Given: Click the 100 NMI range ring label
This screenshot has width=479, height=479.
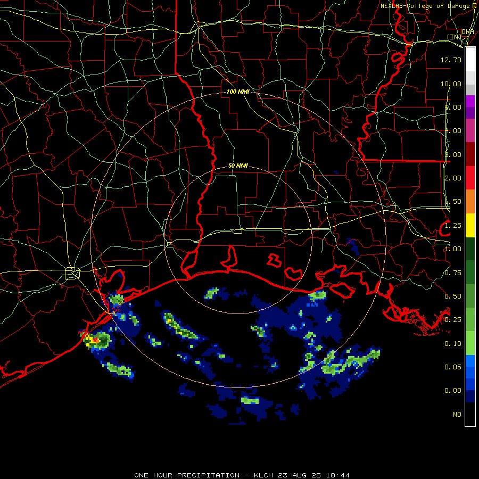Looking at the screenshot, I should pos(238,92).
